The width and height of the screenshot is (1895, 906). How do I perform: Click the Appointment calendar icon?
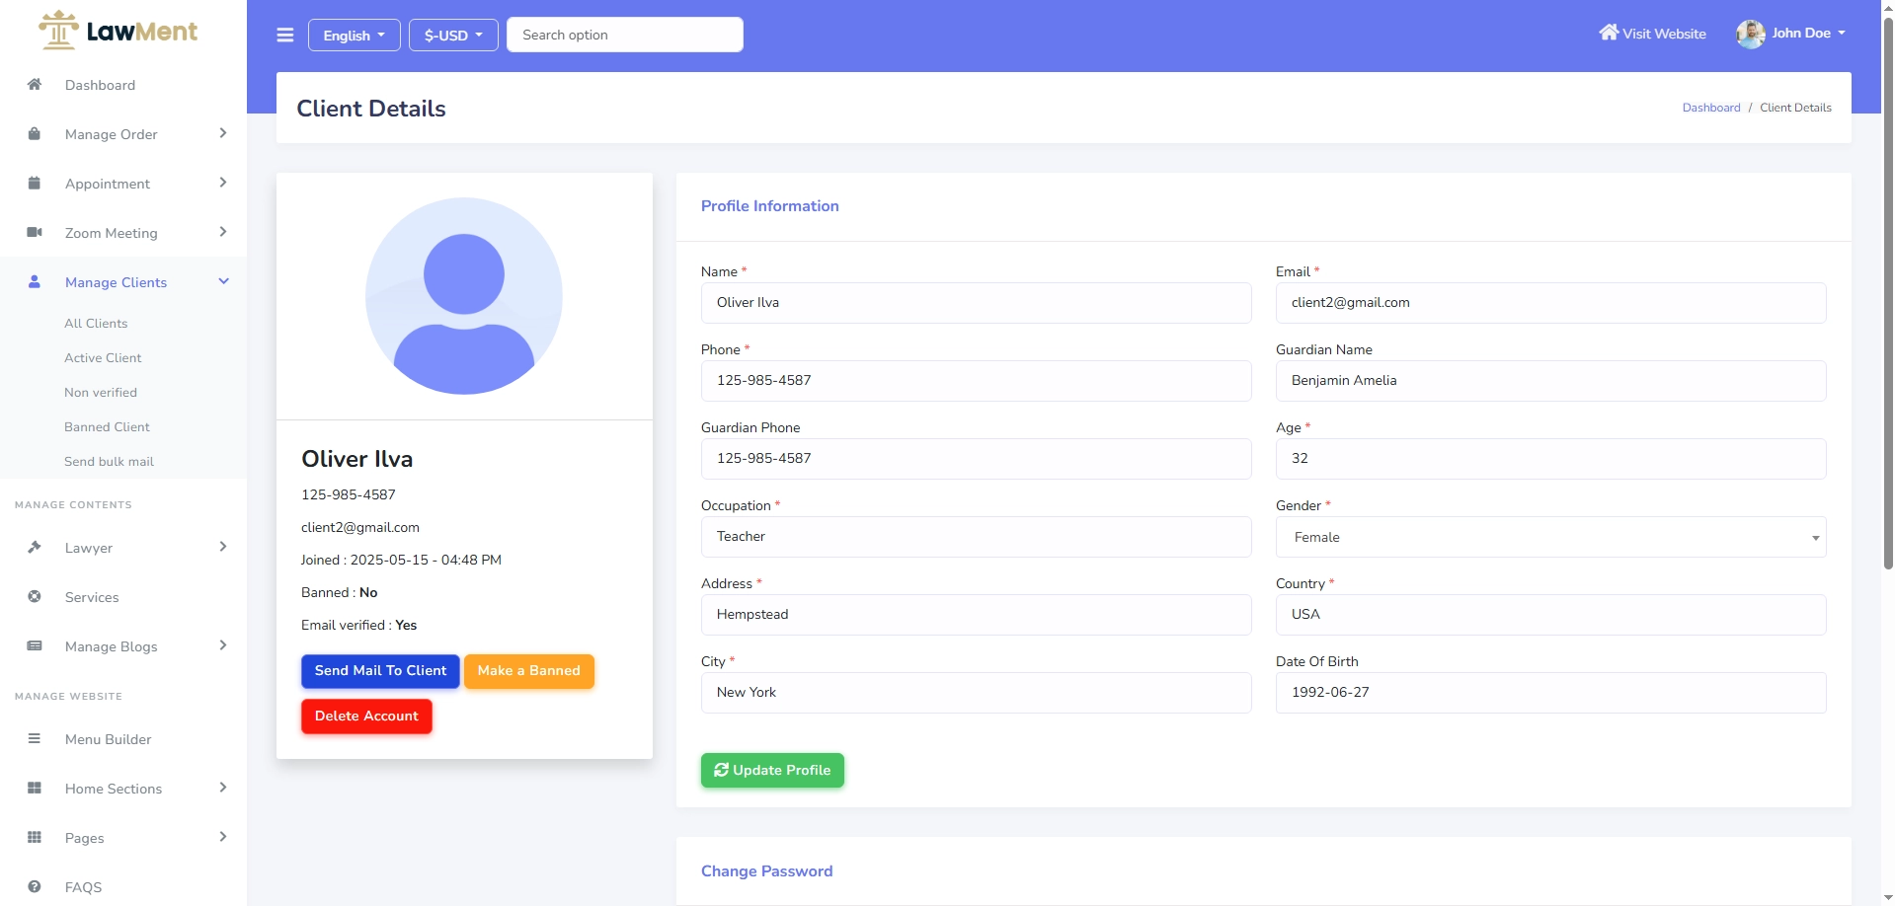tap(35, 183)
